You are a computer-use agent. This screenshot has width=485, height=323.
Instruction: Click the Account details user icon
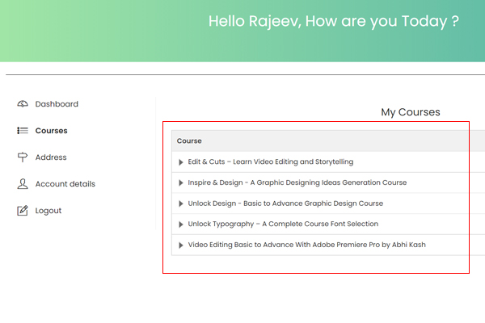(x=23, y=184)
